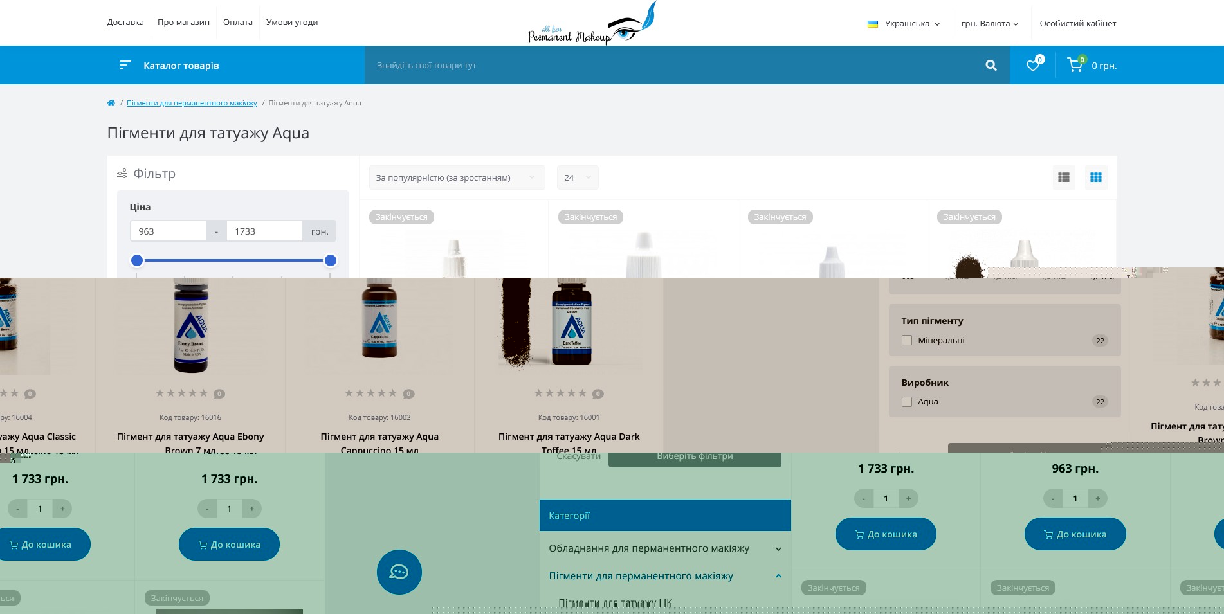Increase quantity of 963 грн. product
1224x614 pixels.
click(1098, 498)
